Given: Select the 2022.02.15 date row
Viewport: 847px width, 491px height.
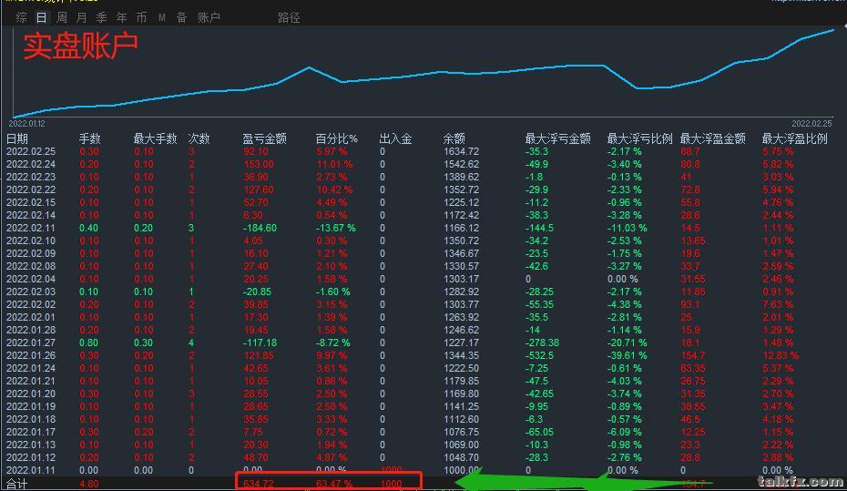Looking at the screenshot, I should click(x=31, y=202).
